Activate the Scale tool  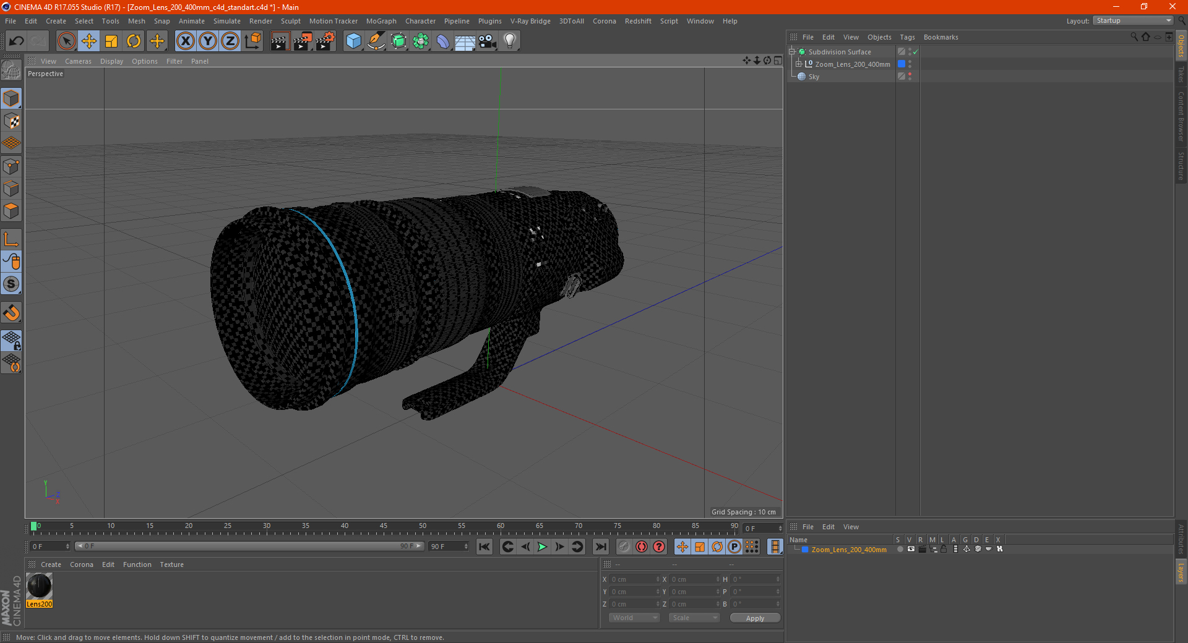click(111, 41)
